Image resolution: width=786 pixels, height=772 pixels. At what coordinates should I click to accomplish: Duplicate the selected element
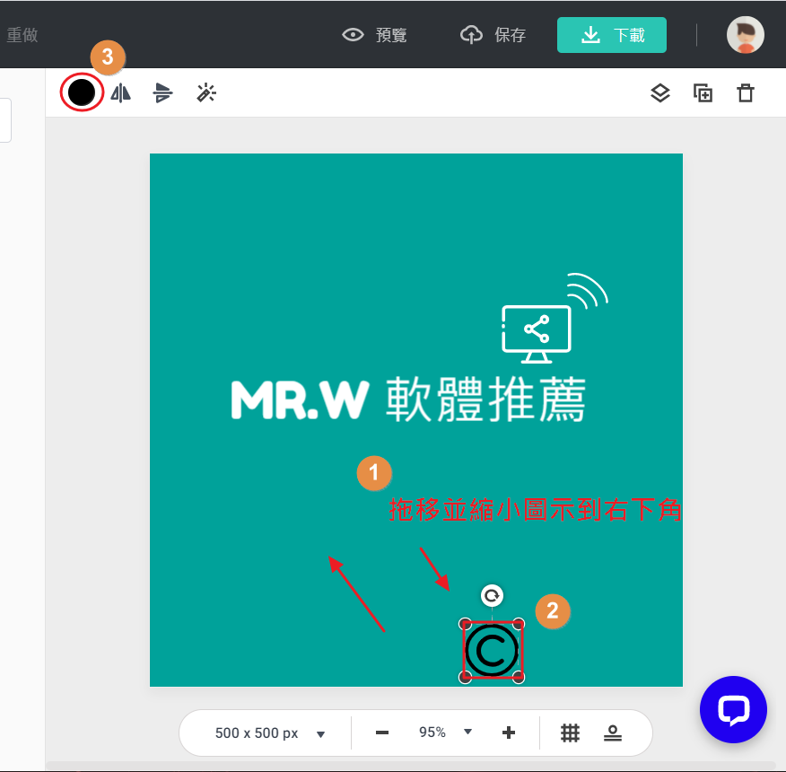click(x=703, y=93)
